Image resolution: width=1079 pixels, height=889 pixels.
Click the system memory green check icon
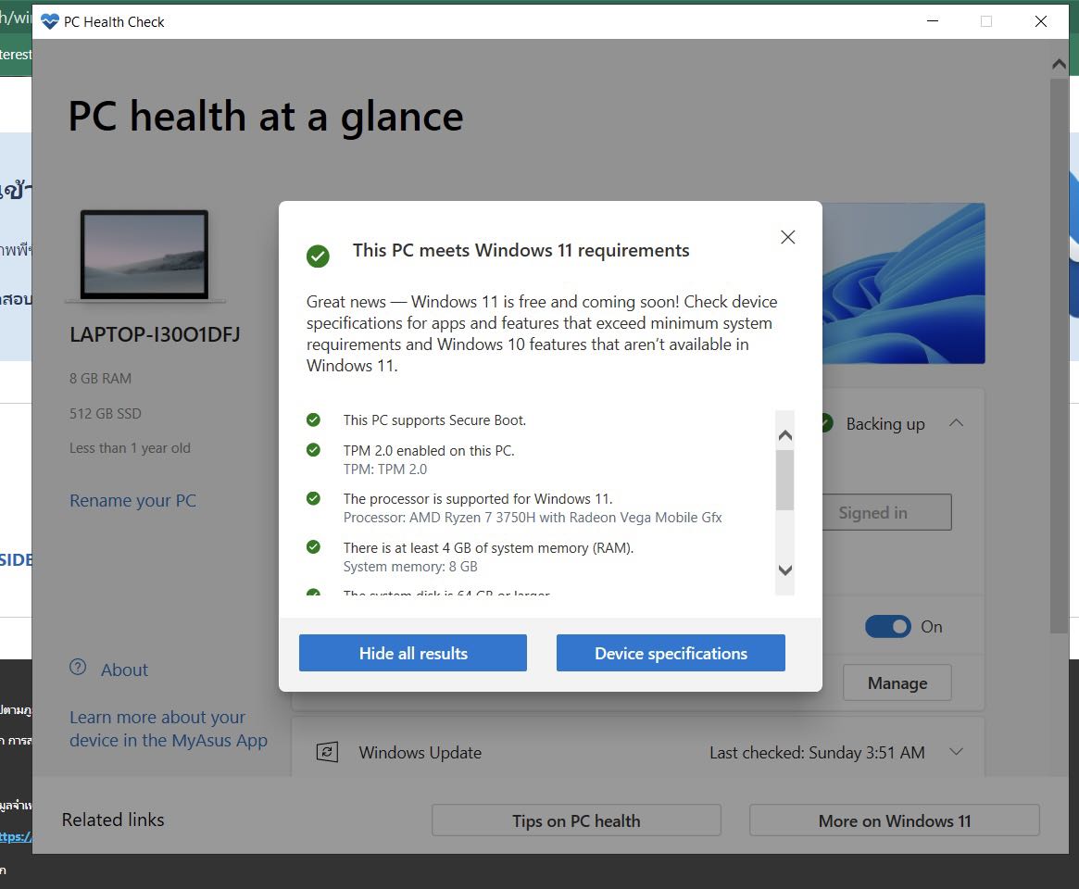pos(313,547)
